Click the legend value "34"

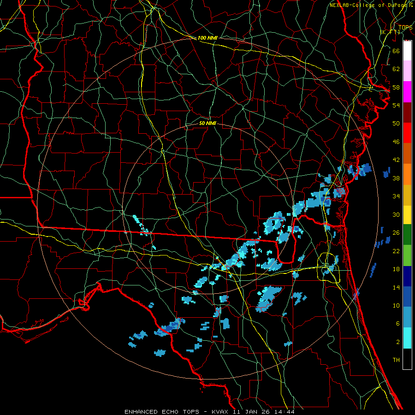tap(396, 196)
